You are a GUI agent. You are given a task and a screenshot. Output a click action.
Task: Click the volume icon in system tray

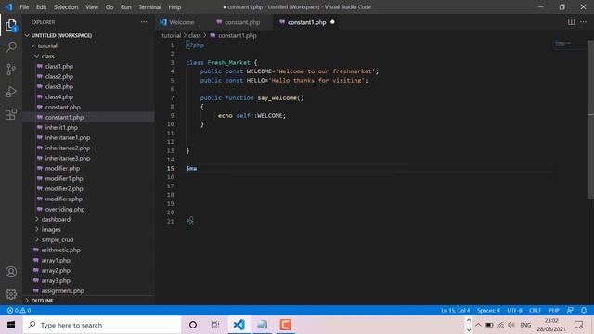pyautogui.click(x=511, y=325)
